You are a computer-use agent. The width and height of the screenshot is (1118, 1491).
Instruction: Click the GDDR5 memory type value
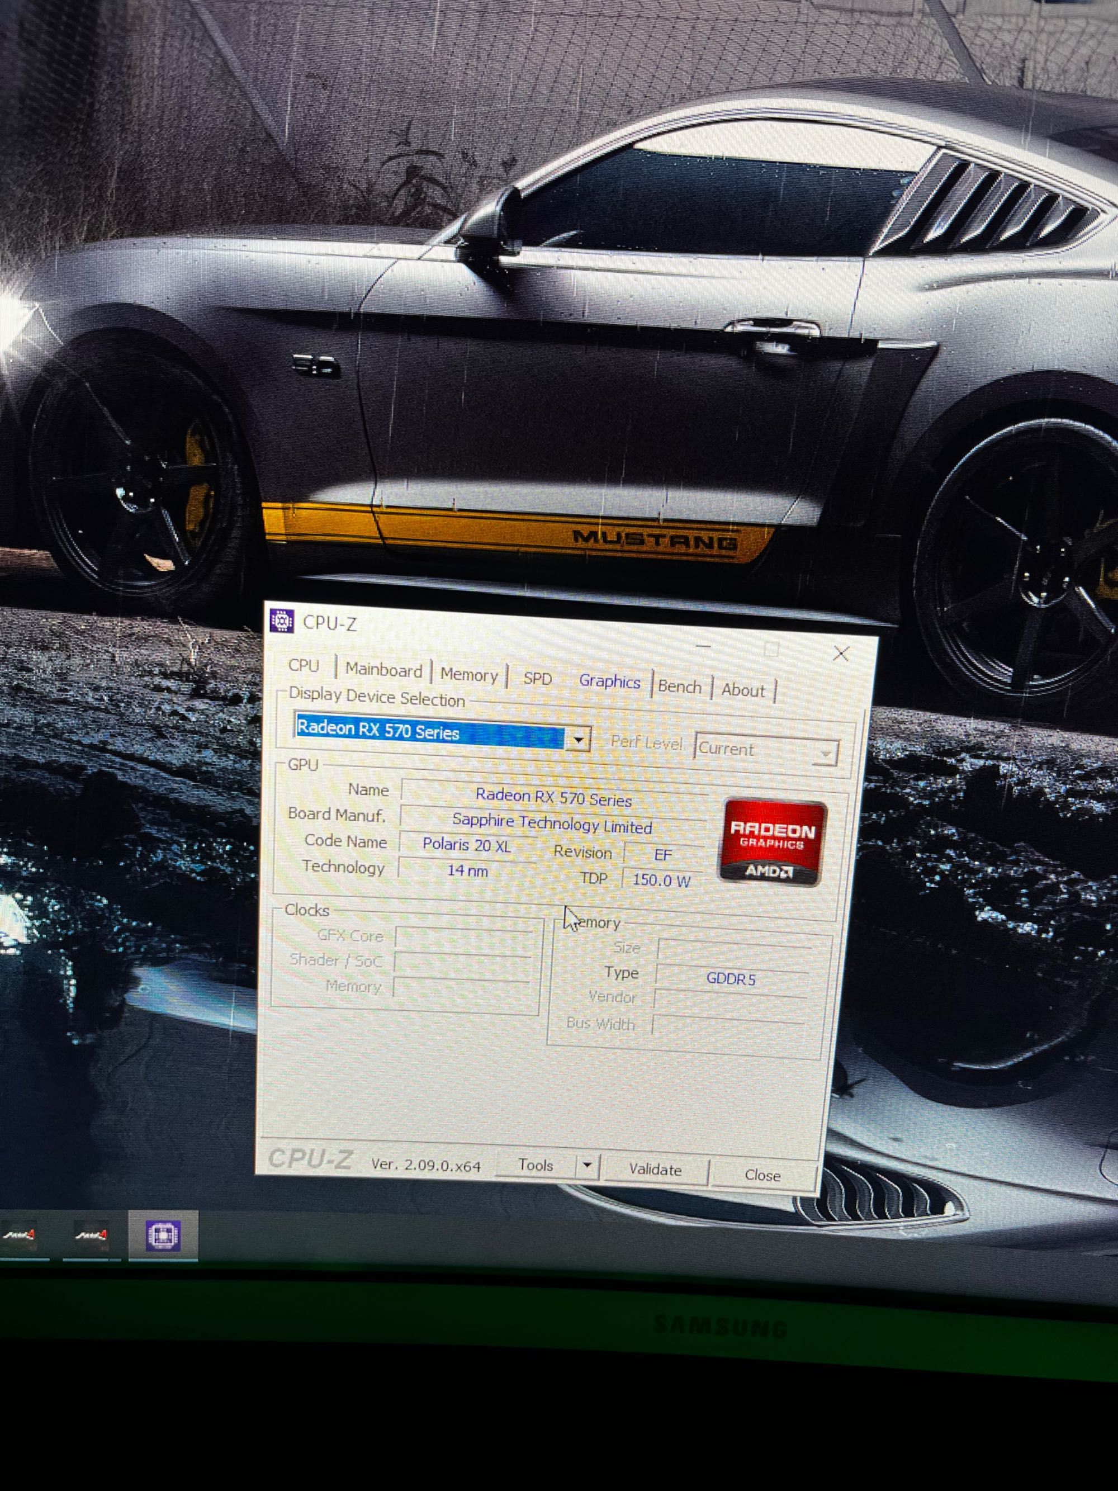tap(731, 979)
